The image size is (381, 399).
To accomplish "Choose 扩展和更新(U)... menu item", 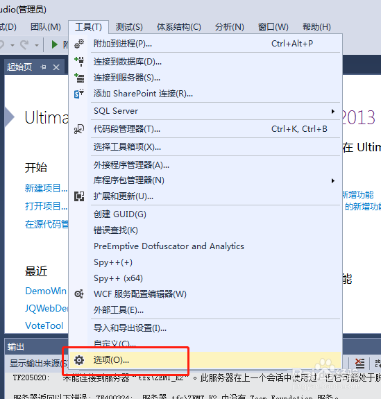I will pyautogui.click(x=205, y=196).
